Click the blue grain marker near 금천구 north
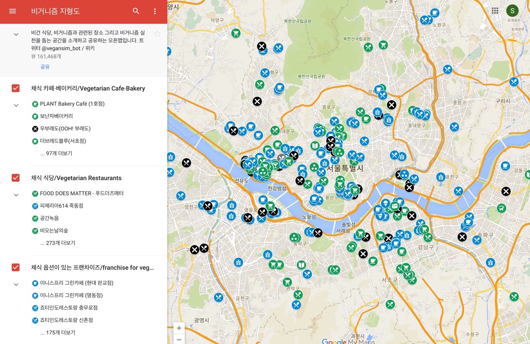The image size is (530, 344). tap(238, 262)
